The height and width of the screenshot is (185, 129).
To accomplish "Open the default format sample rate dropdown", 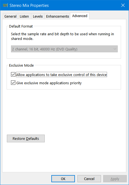I will (64, 49).
